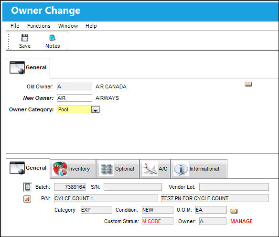Switch to the Informational tab

[x=199, y=169]
